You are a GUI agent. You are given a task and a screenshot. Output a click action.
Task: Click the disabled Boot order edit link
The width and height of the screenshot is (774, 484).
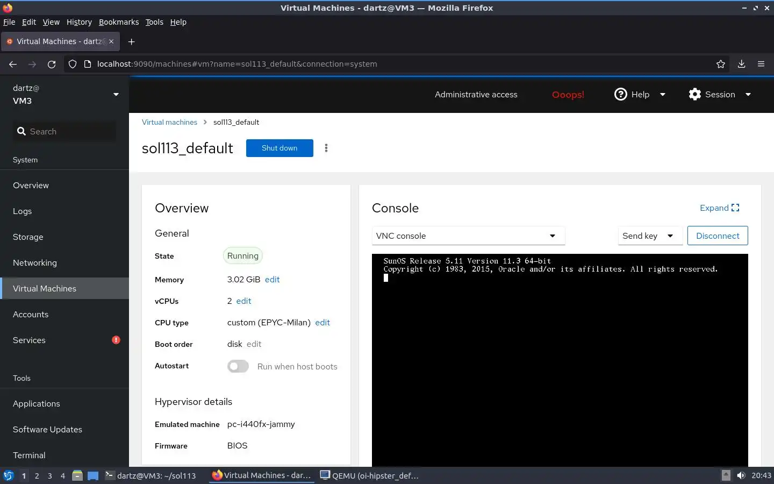pyautogui.click(x=254, y=344)
